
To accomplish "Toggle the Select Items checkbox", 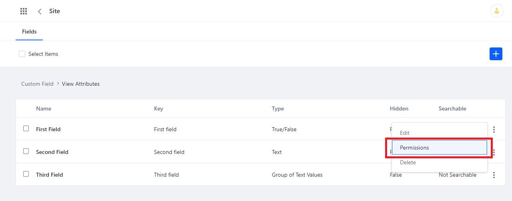I will tap(22, 54).
